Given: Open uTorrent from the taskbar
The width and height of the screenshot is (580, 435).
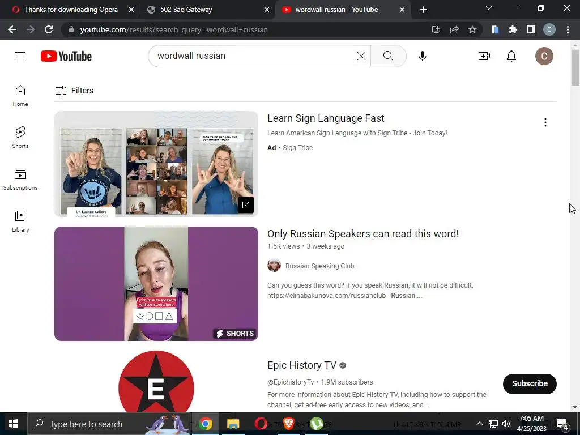Looking at the screenshot, I should pyautogui.click(x=316, y=424).
